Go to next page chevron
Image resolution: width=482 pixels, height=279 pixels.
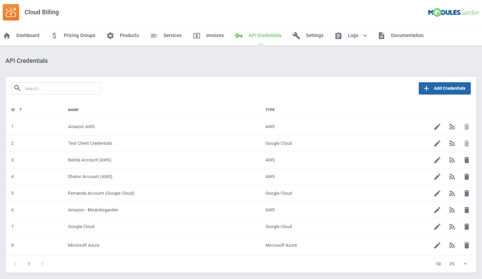coord(42,264)
